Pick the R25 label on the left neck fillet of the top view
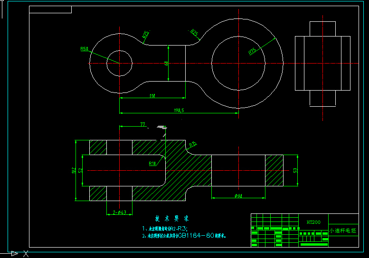Viewport: 369px width, 258px height. [146, 34]
